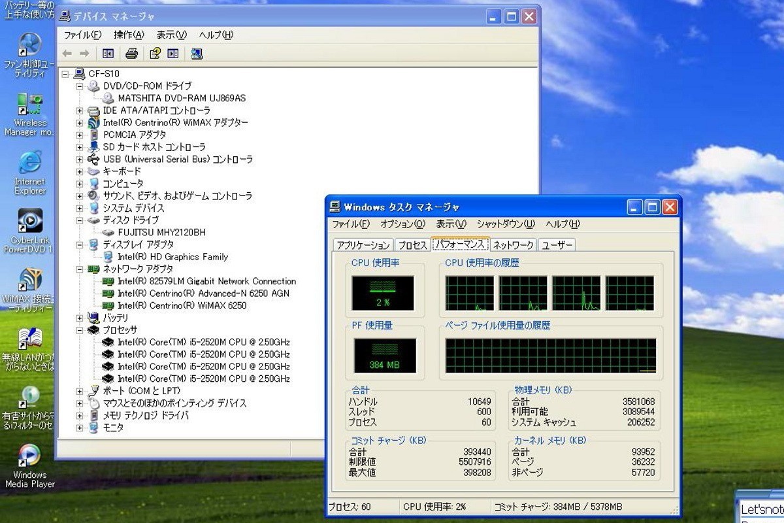Open 操作 menu in Device Manager

click(129, 35)
